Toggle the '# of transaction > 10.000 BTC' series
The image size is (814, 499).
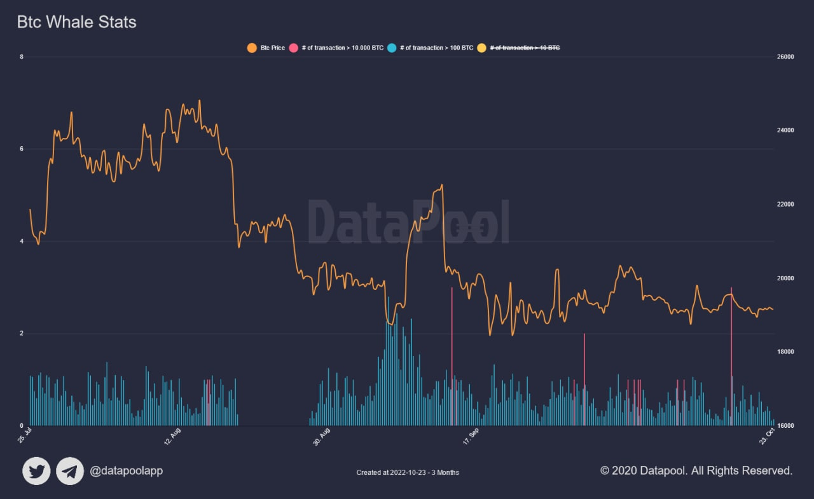343,48
